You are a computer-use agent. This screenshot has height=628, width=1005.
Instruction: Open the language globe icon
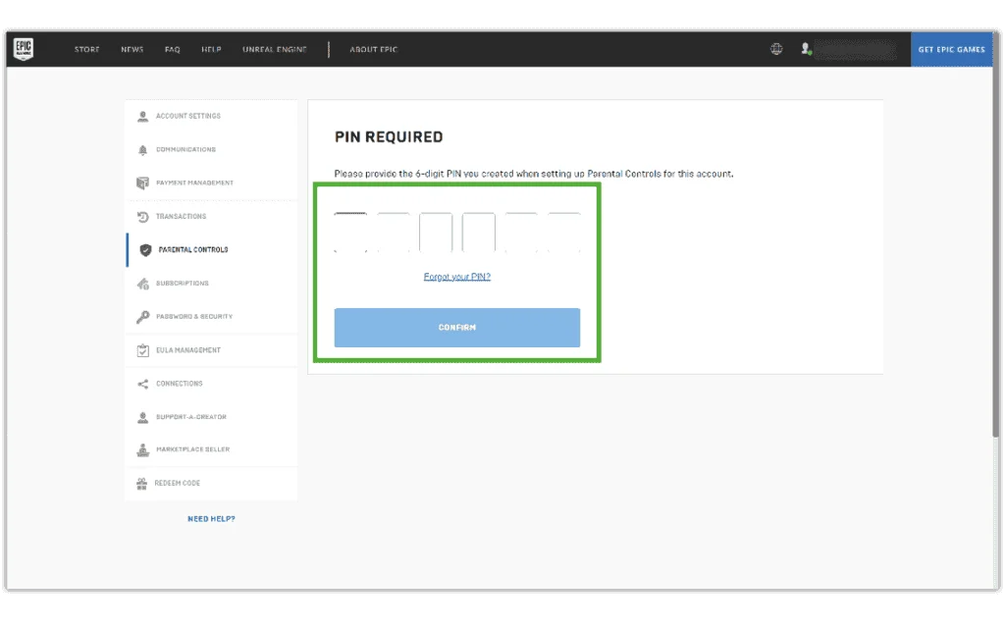776,49
